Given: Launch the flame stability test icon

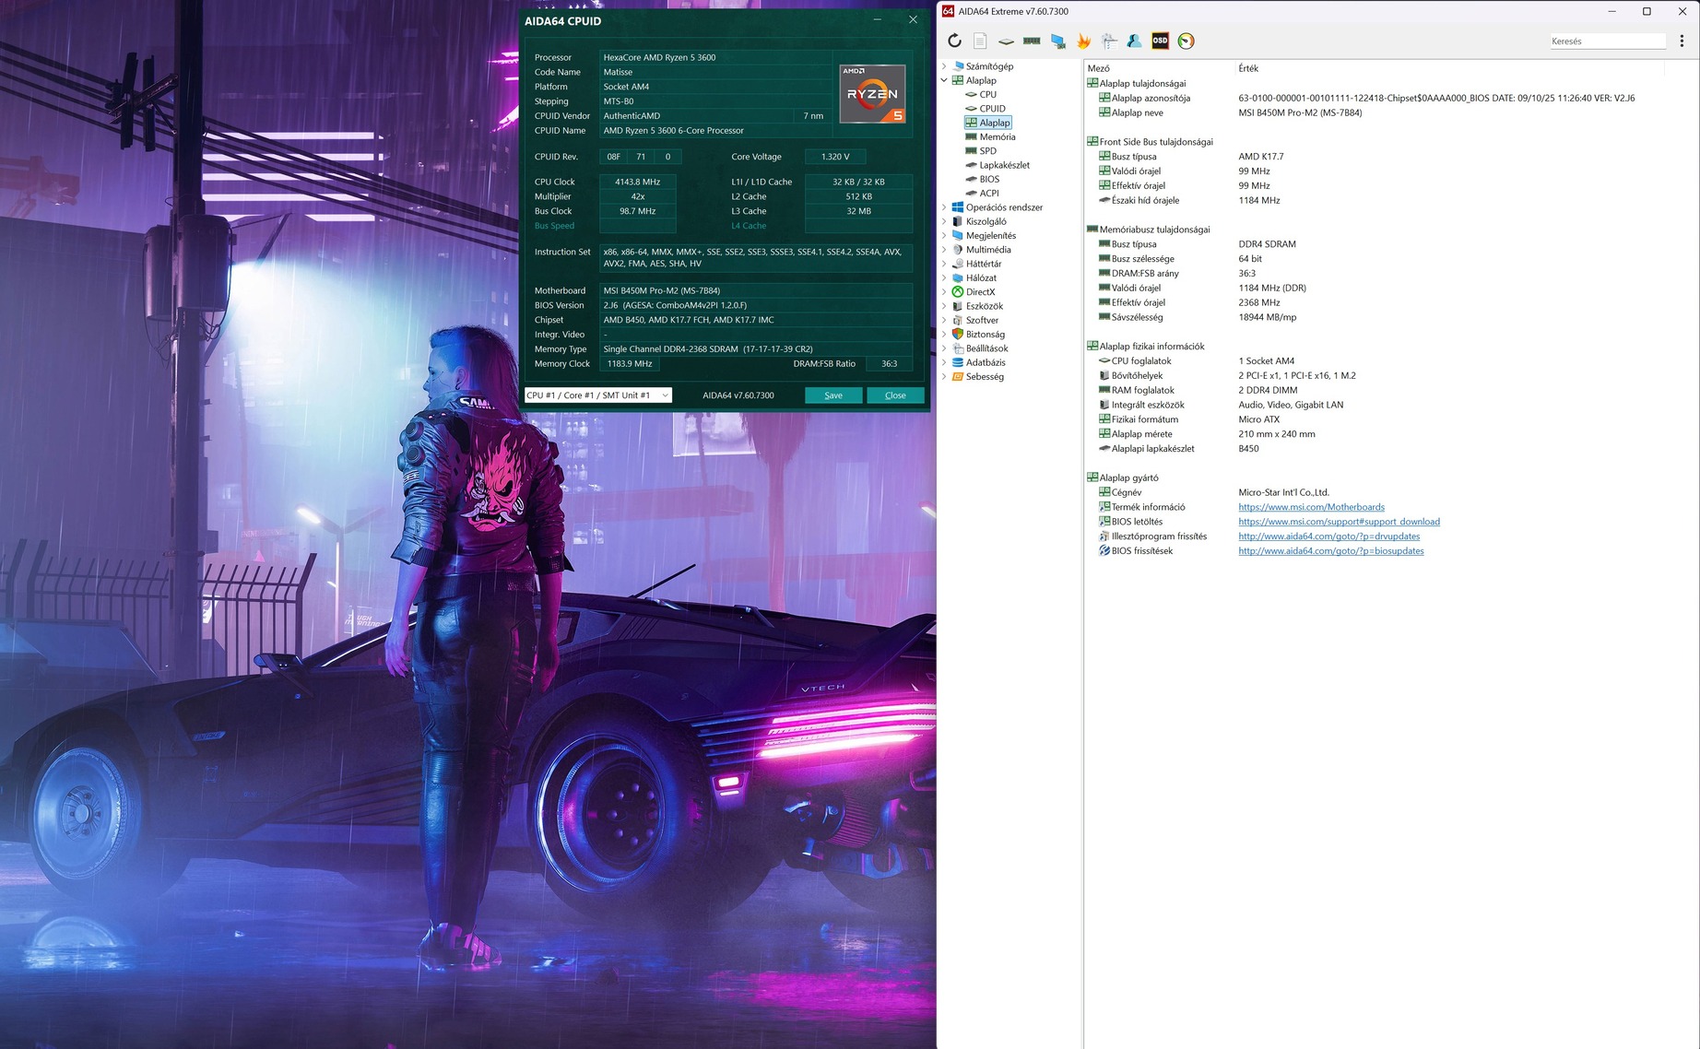Looking at the screenshot, I should 1083,41.
